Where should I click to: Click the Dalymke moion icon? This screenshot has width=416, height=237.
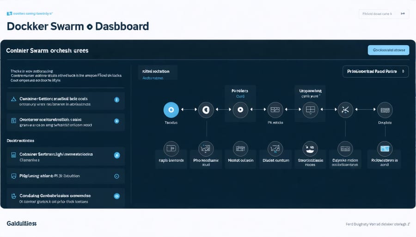(x=345, y=148)
